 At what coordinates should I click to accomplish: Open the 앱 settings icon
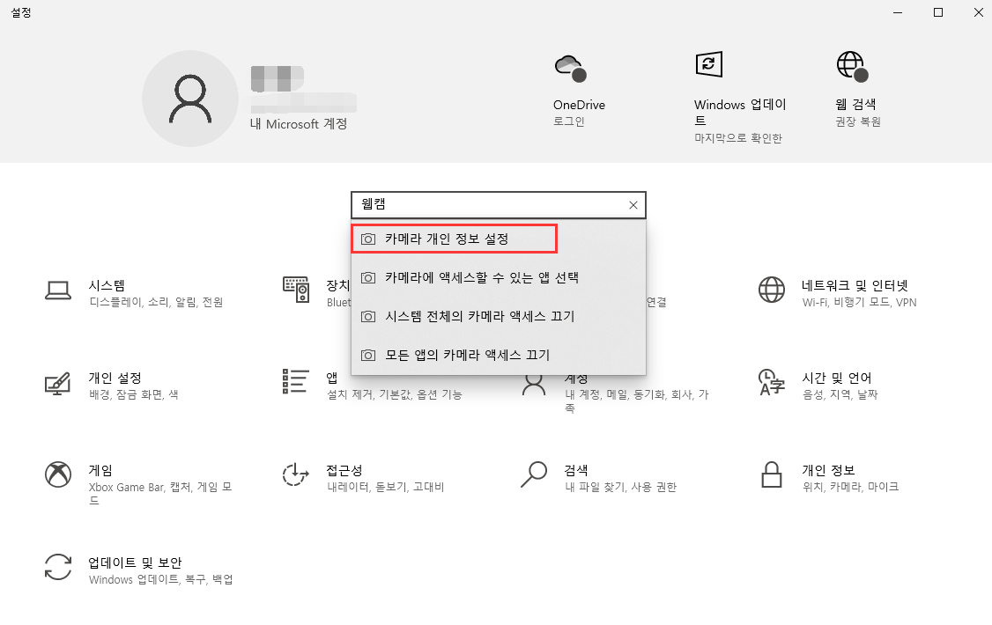297,382
